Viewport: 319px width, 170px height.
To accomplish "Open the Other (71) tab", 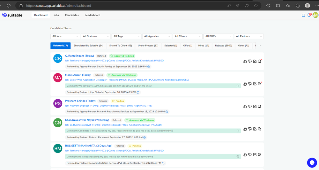I will tap(243, 46).
